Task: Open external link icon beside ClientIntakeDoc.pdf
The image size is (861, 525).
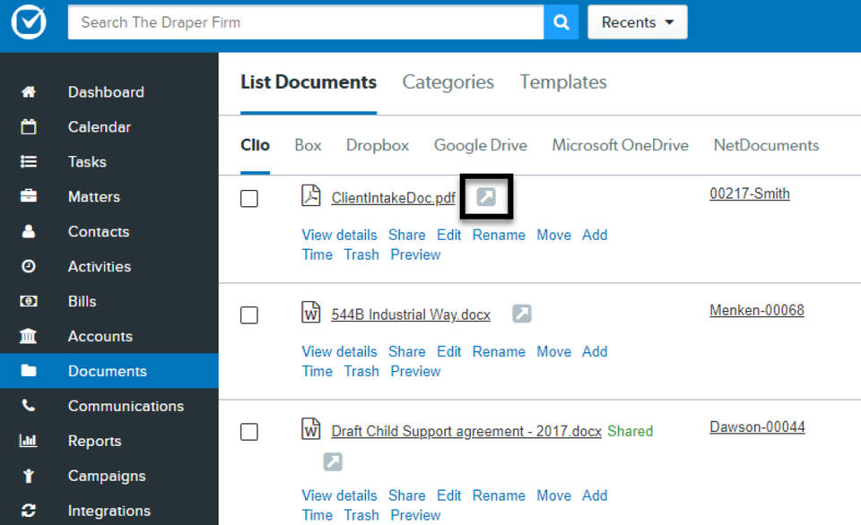Action: pyautogui.click(x=486, y=197)
